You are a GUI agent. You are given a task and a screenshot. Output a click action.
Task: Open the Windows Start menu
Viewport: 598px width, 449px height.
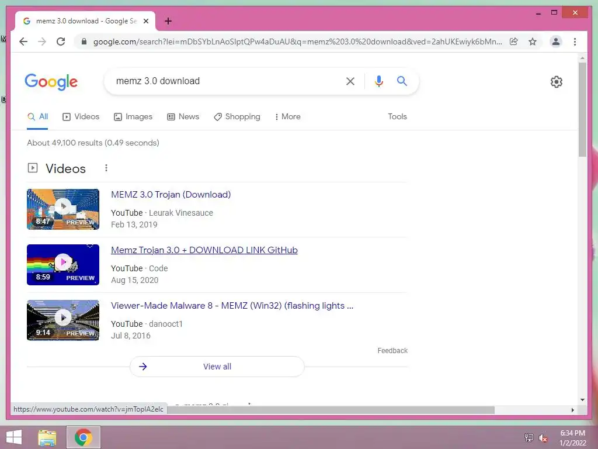(14, 437)
